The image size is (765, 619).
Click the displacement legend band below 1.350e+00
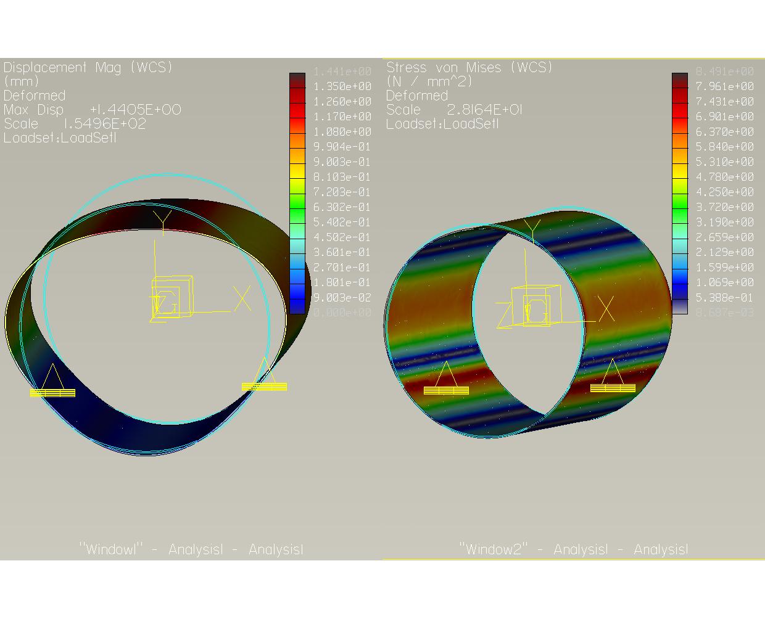pos(297,96)
